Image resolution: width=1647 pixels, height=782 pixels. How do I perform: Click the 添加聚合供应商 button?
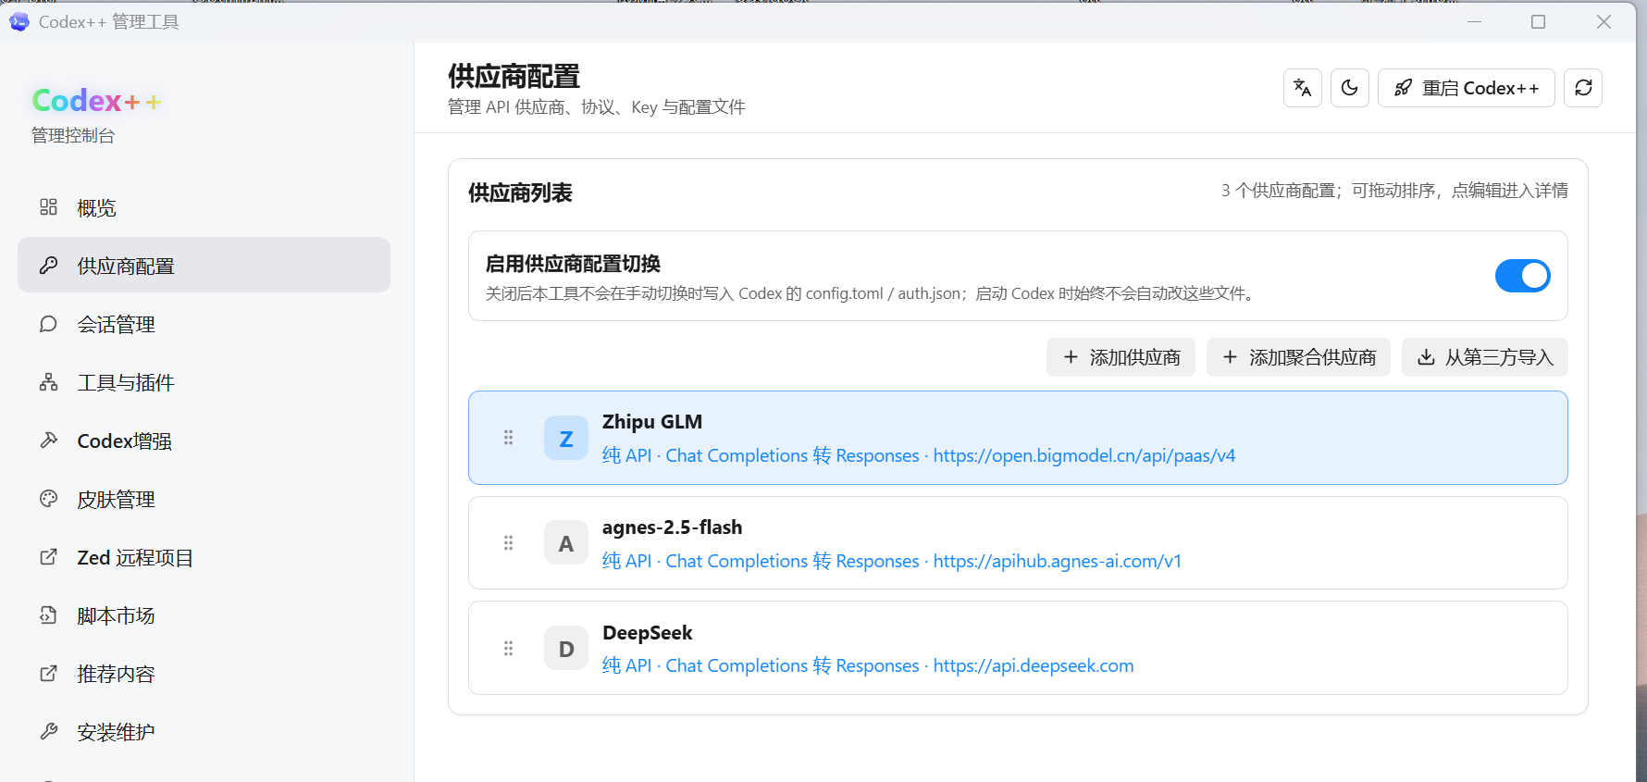point(1298,357)
